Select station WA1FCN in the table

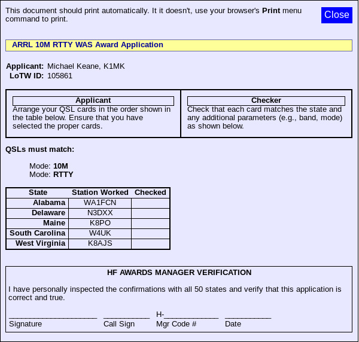pos(100,203)
